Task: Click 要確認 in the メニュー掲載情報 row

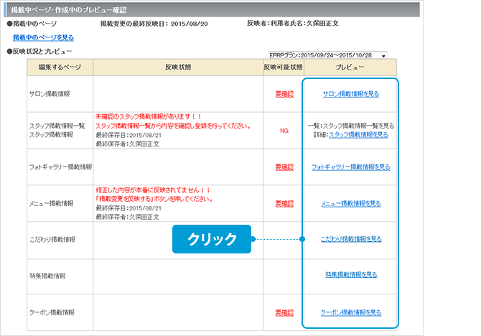Action: [x=284, y=203]
